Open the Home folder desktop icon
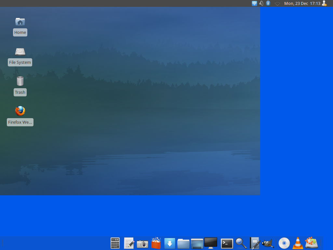Viewport: 333px width, 250px height. pos(20,22)
